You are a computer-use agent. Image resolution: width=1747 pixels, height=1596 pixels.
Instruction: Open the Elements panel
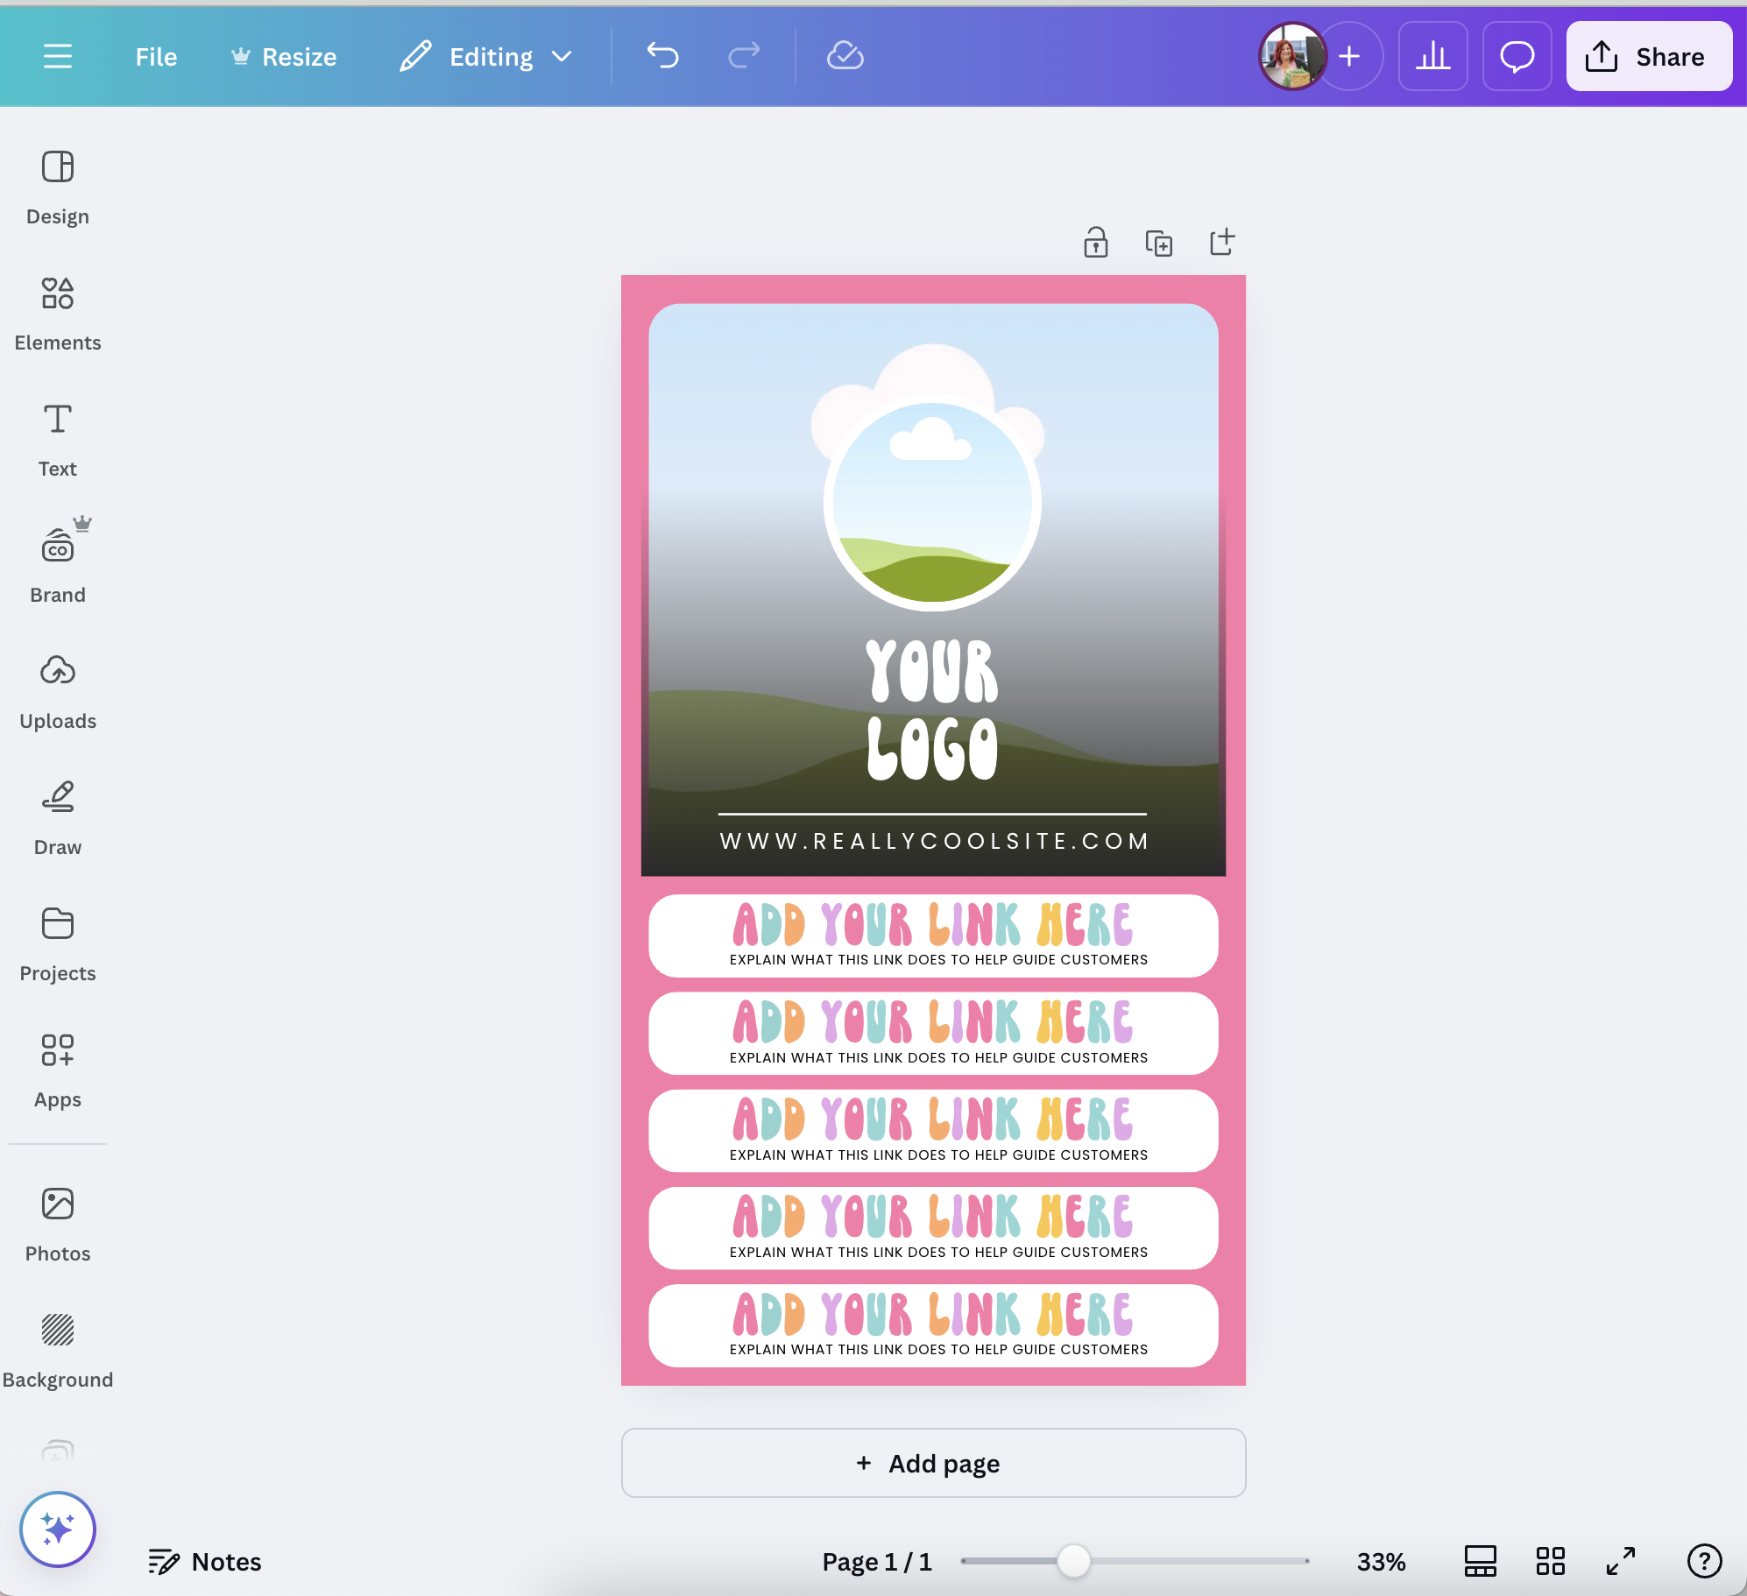point(58,313)
